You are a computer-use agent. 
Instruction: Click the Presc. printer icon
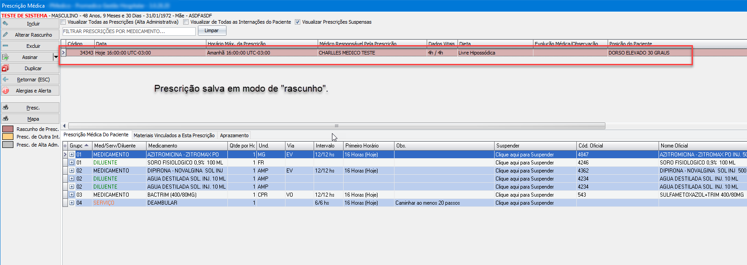(x=5, y=107)
